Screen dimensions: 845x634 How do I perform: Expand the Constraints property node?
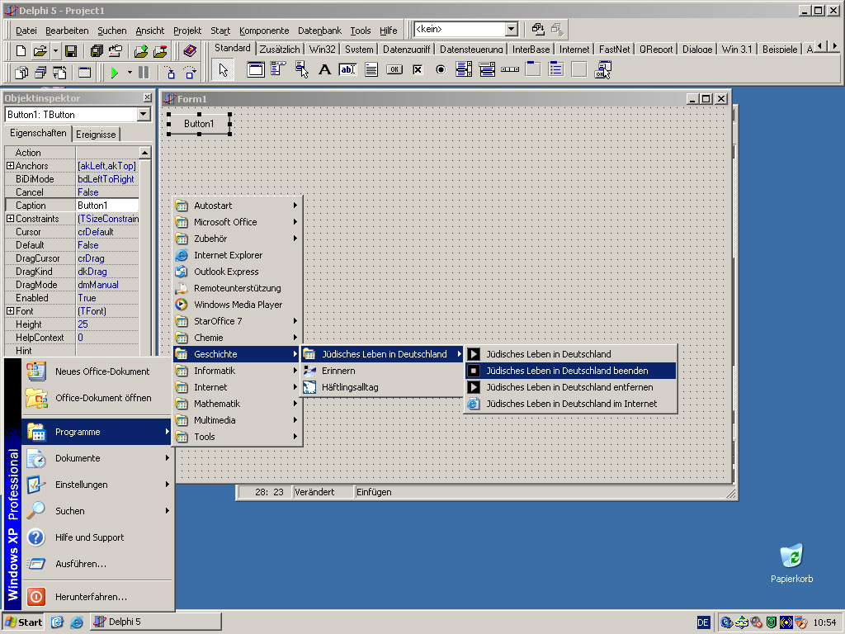[x=10, y=219]
